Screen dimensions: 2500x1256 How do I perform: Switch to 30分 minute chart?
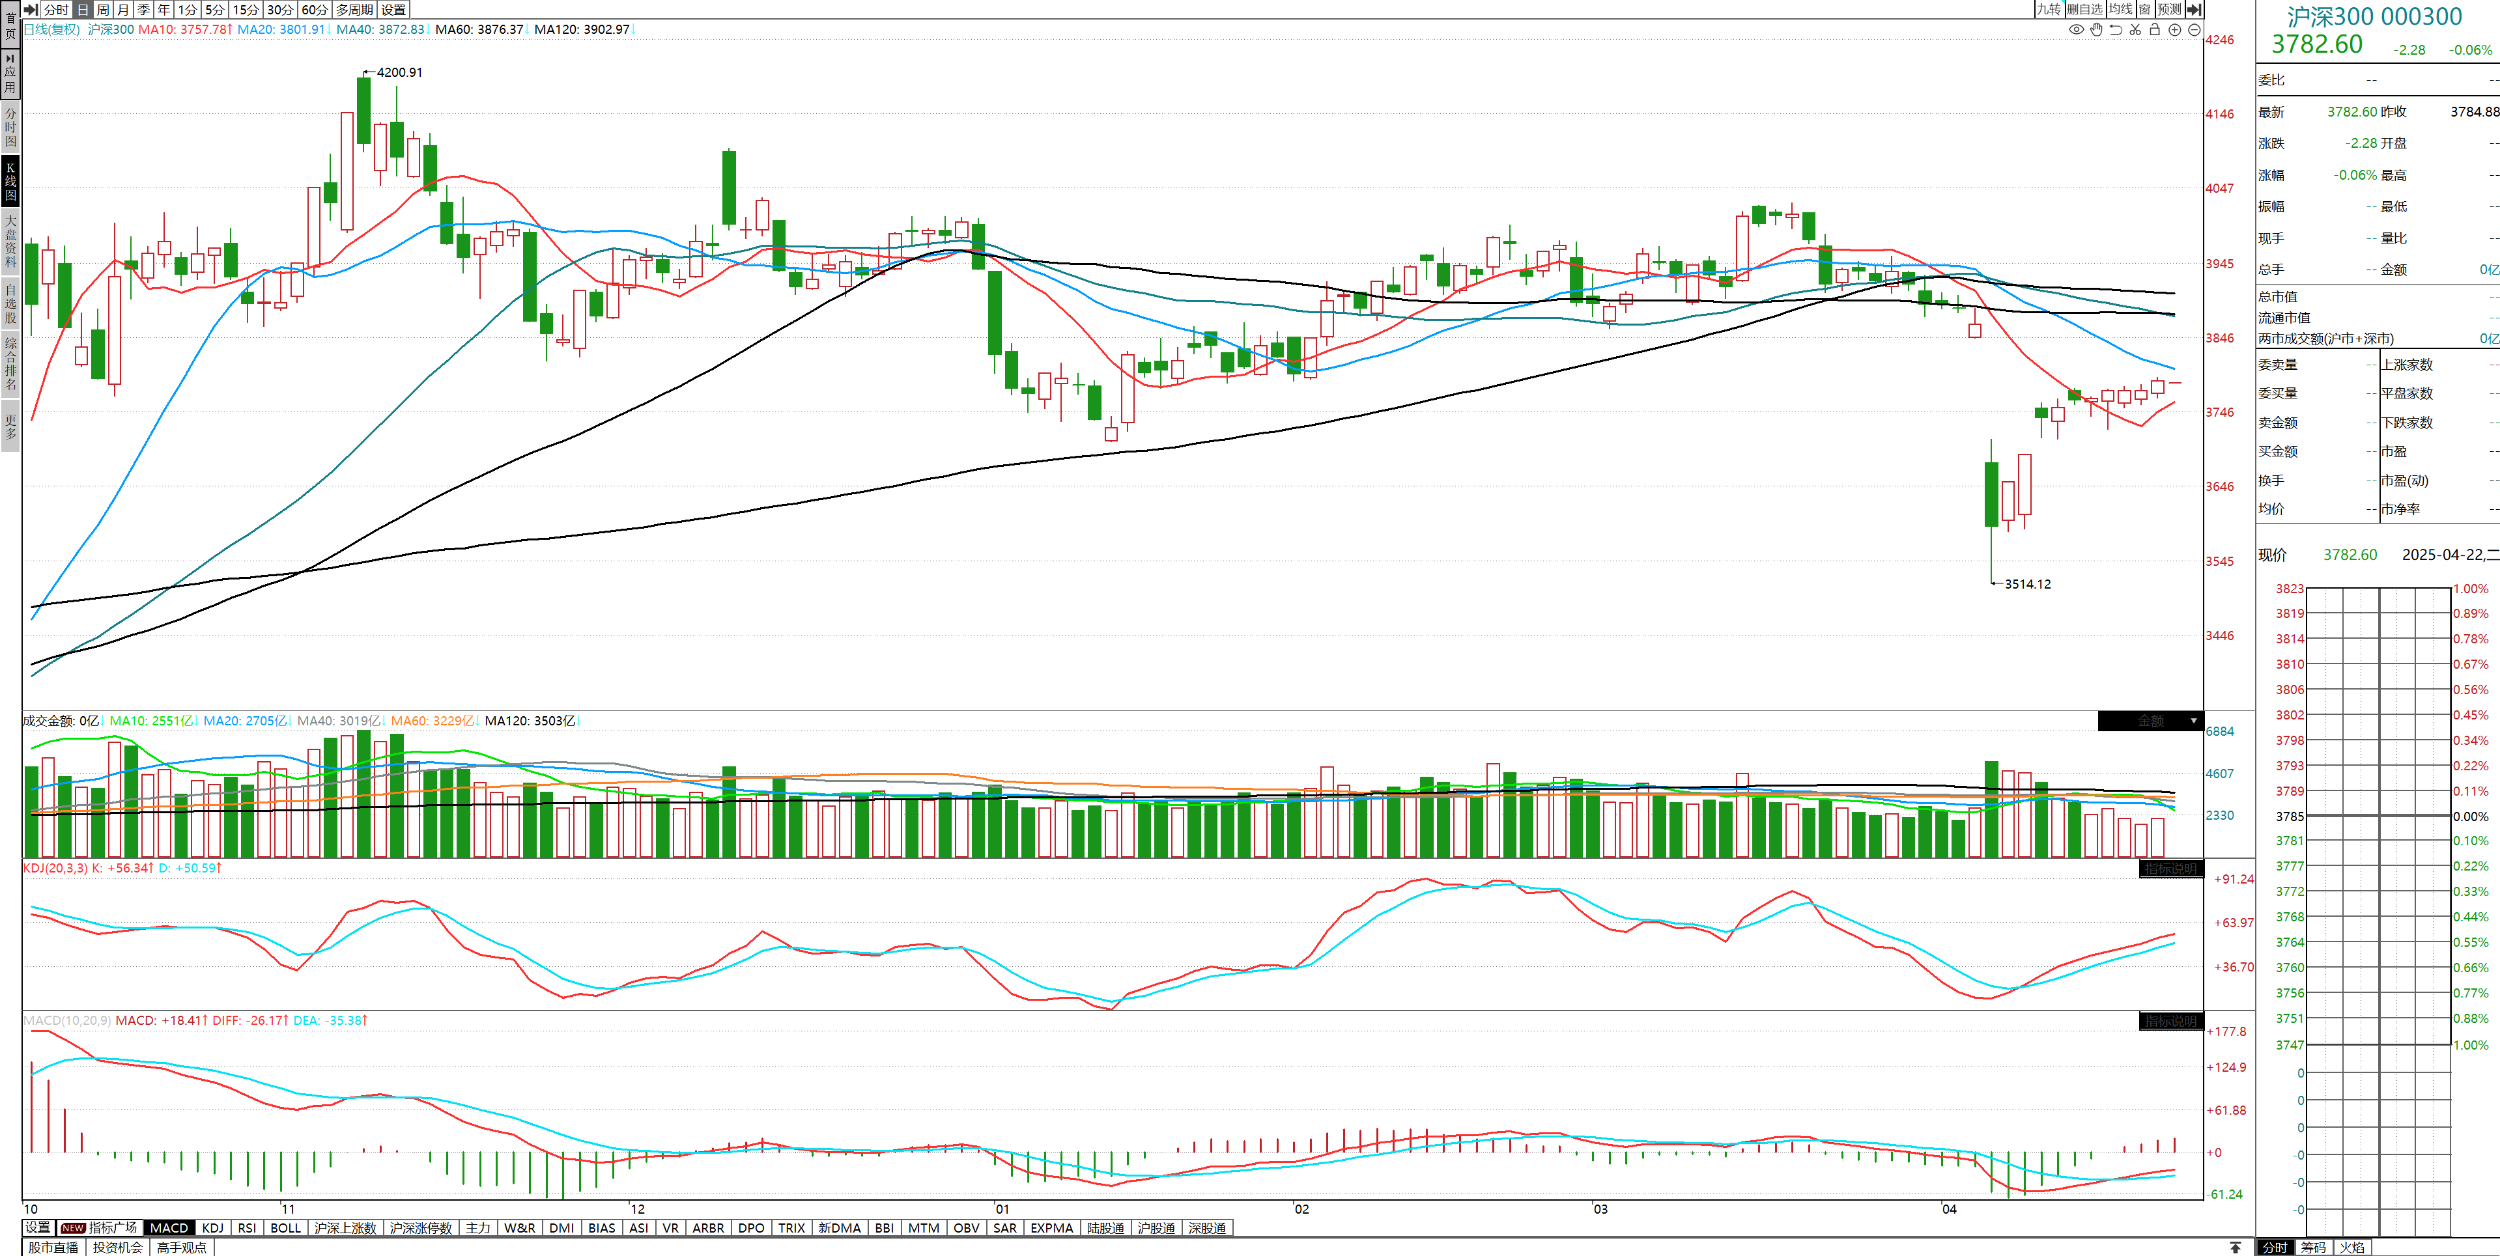tap(281, 10)
